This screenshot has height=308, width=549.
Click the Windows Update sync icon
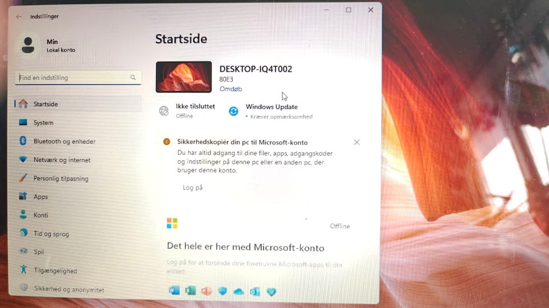click(233, 111)
